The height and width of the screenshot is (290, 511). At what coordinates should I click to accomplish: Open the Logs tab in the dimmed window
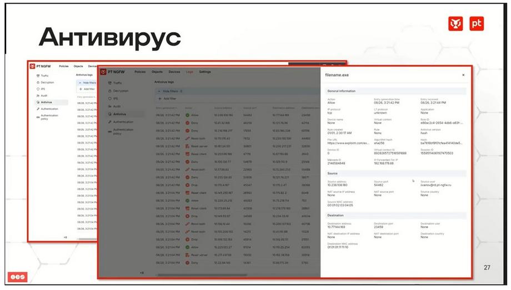coord(189,72)
